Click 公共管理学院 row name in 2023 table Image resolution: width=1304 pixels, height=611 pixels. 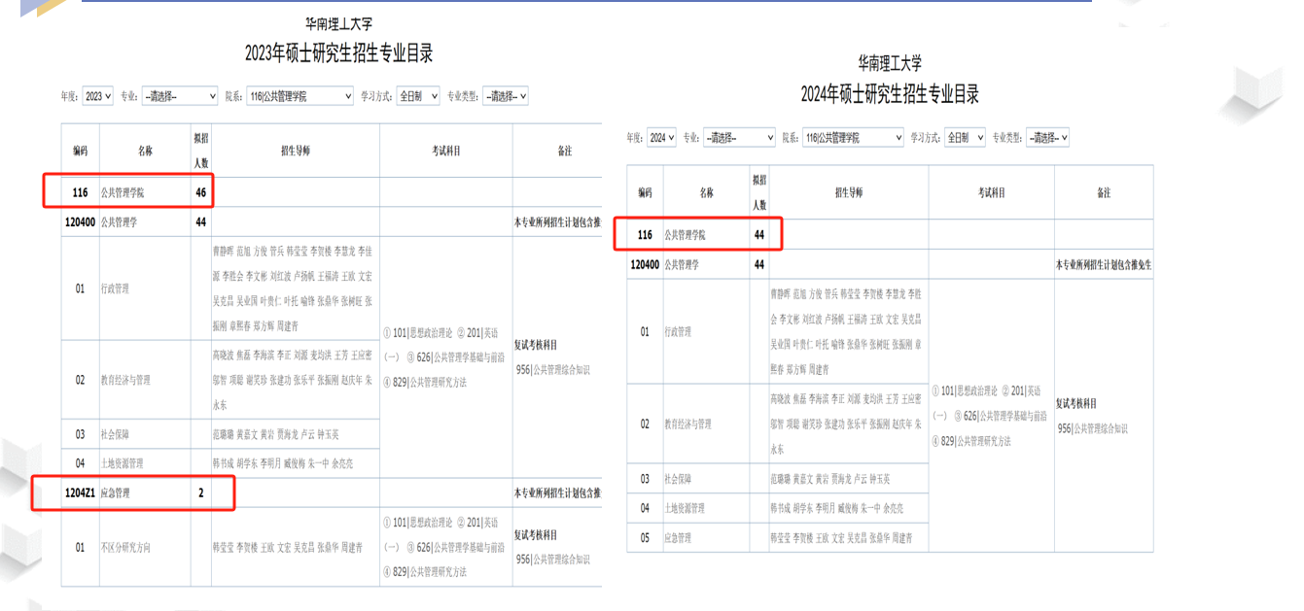(123, 192)
